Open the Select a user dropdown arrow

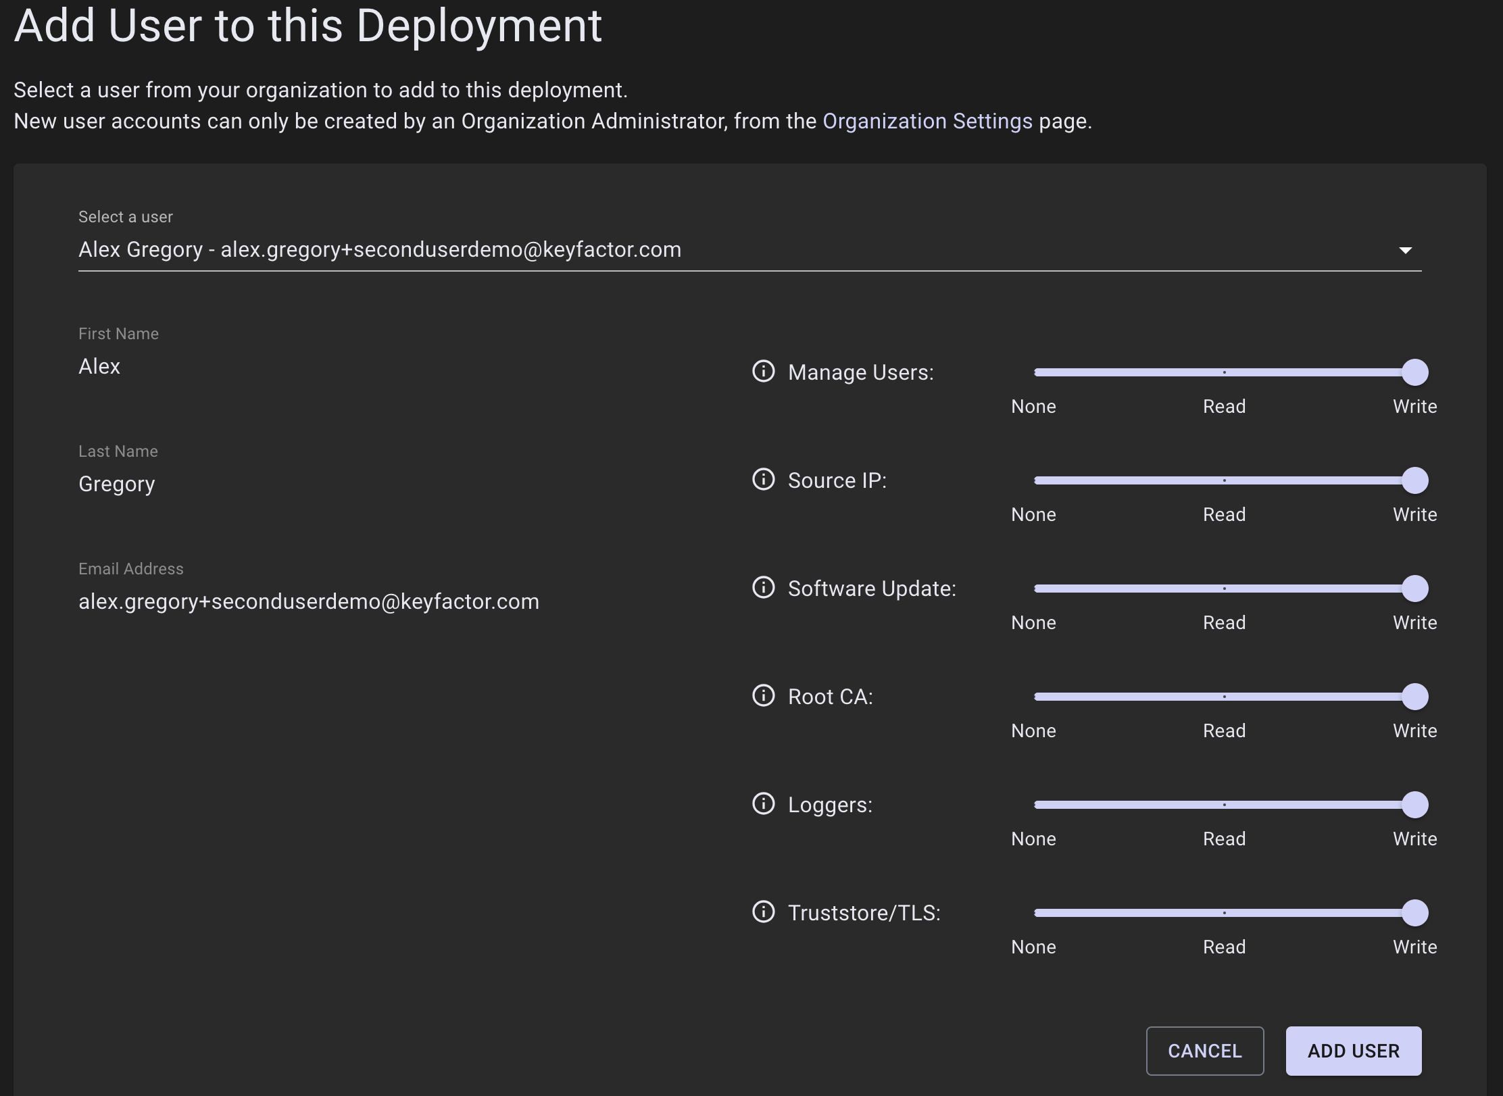(1405, 251)
